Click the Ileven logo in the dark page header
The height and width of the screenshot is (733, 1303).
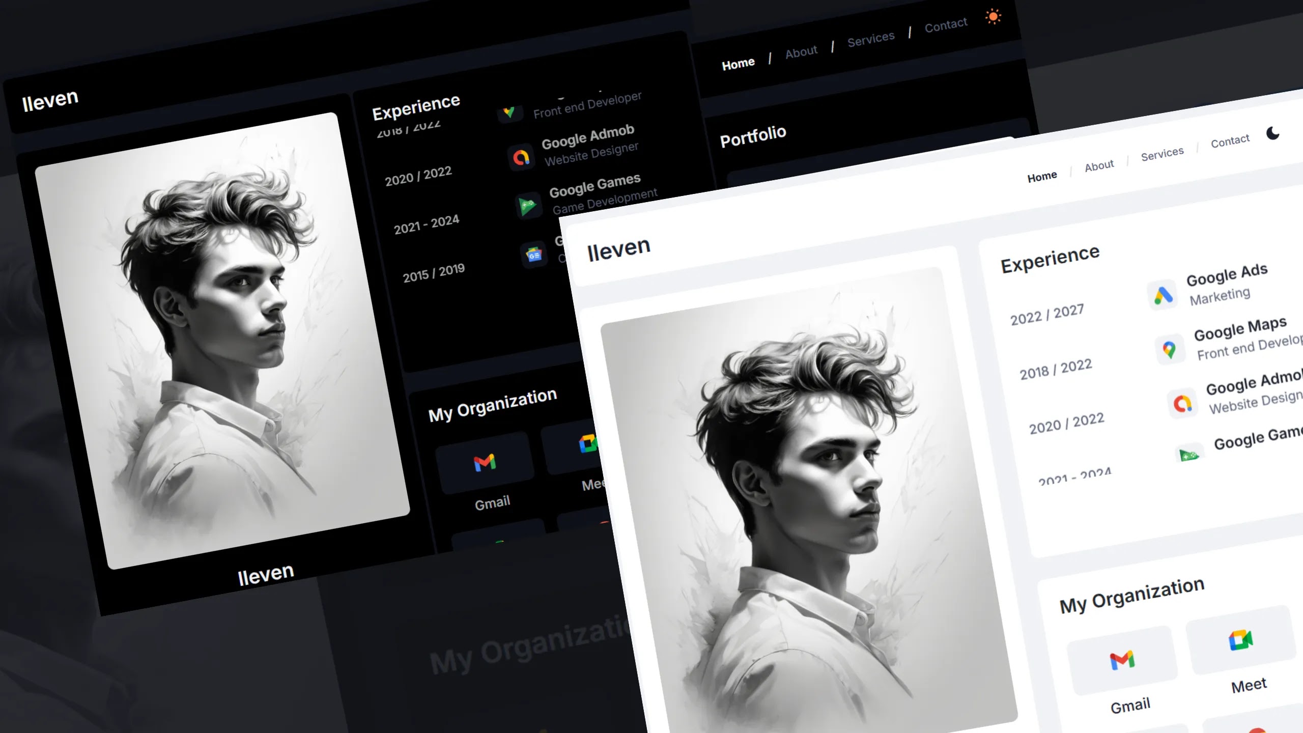pyautogui.click(x=50, y=100)
